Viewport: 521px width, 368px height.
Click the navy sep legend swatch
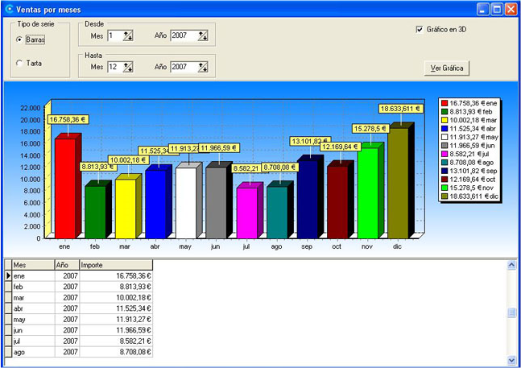click(x=445, y=171)
